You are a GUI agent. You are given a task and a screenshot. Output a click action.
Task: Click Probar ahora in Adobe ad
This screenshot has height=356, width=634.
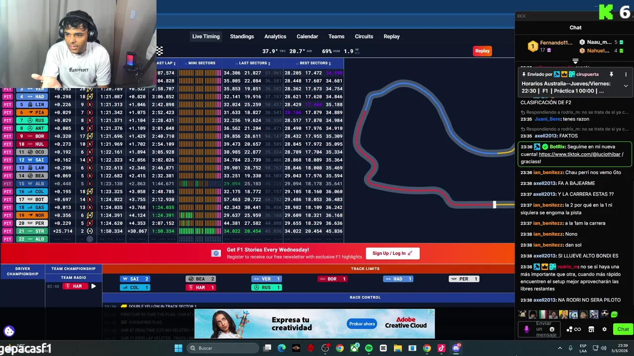362,324
